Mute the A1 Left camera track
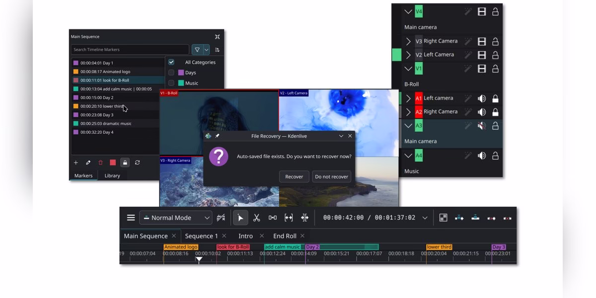The width and height of the screenshot is (596, 298). [x=482, y=98]
